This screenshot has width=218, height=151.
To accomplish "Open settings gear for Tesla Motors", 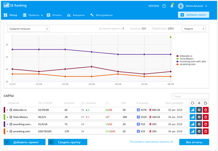I will (x=199, y=117).
